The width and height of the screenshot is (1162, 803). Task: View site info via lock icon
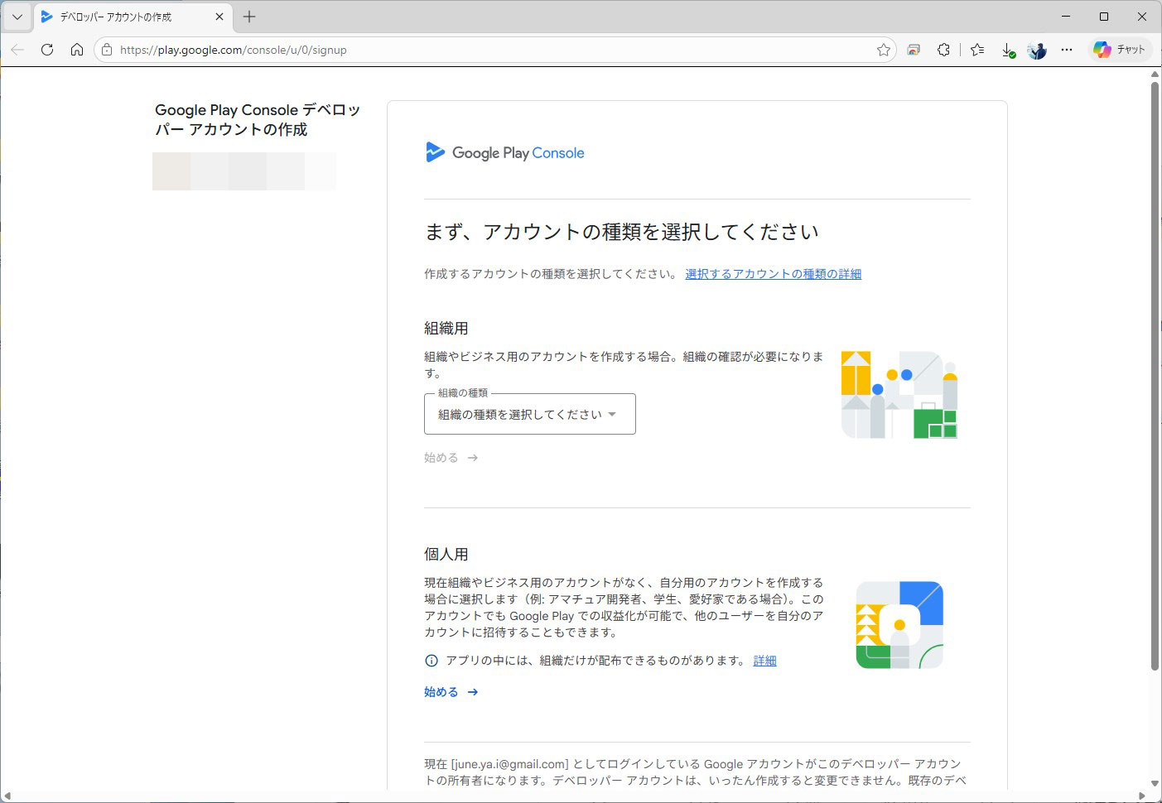point(107,50)
